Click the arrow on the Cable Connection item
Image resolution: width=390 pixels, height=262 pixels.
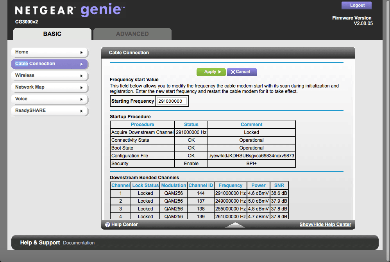click(81, 64)
